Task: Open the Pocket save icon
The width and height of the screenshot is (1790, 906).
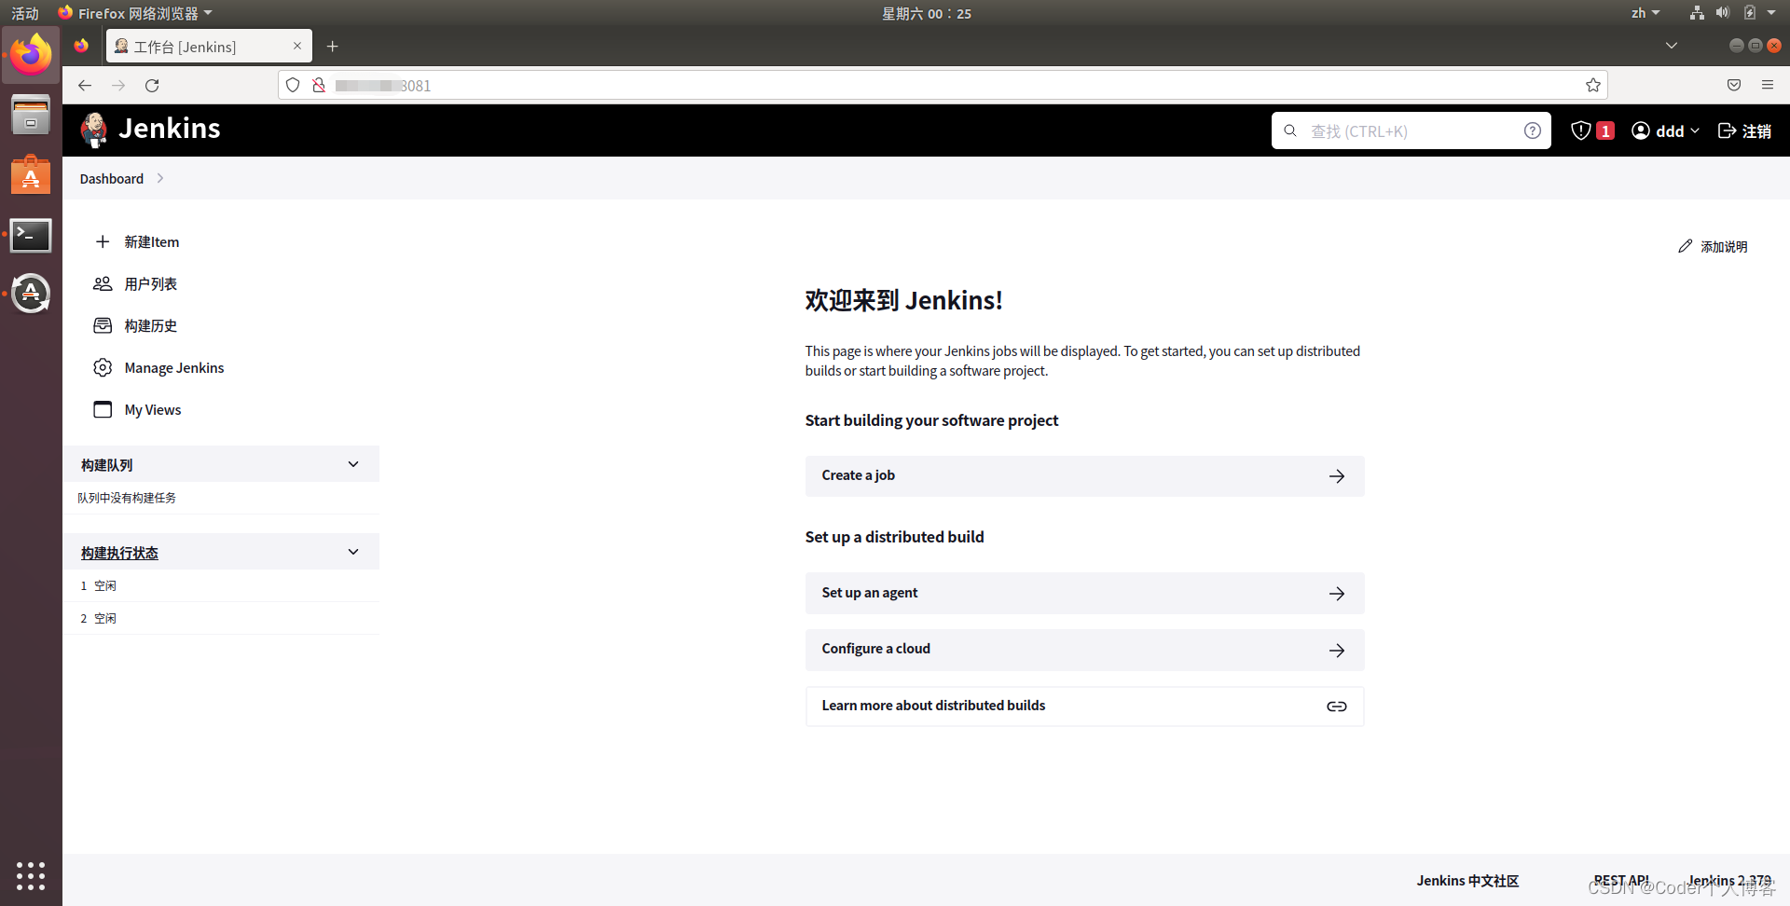Action: pyautogui.click(x=1734, y=85)
